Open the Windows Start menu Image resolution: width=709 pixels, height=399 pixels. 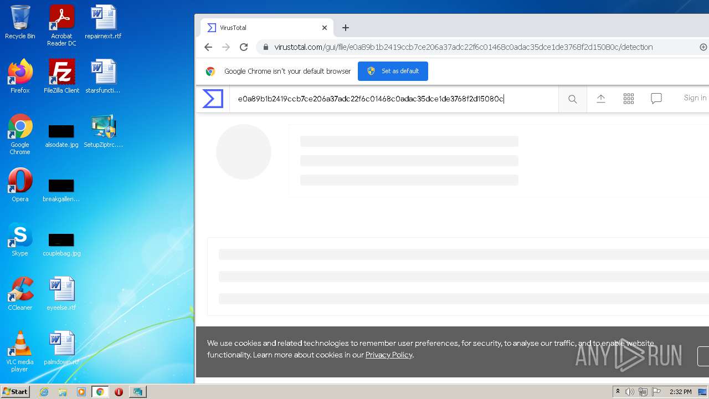coord(16,391)
